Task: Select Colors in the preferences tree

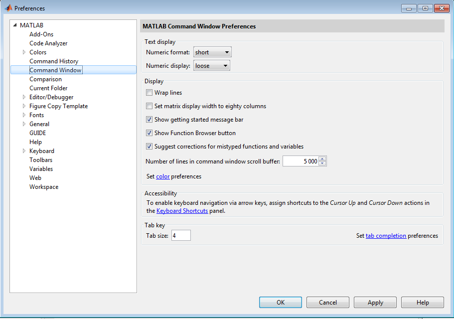Action: pos(38,52)
